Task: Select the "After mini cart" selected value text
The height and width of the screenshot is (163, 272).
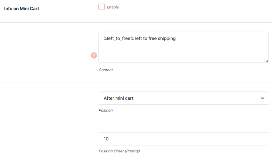Action: pyautogui.click(x=119, y=98)
